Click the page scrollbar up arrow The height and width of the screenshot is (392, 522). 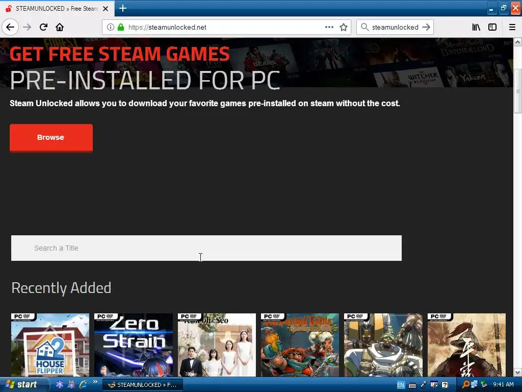(518, 42)
